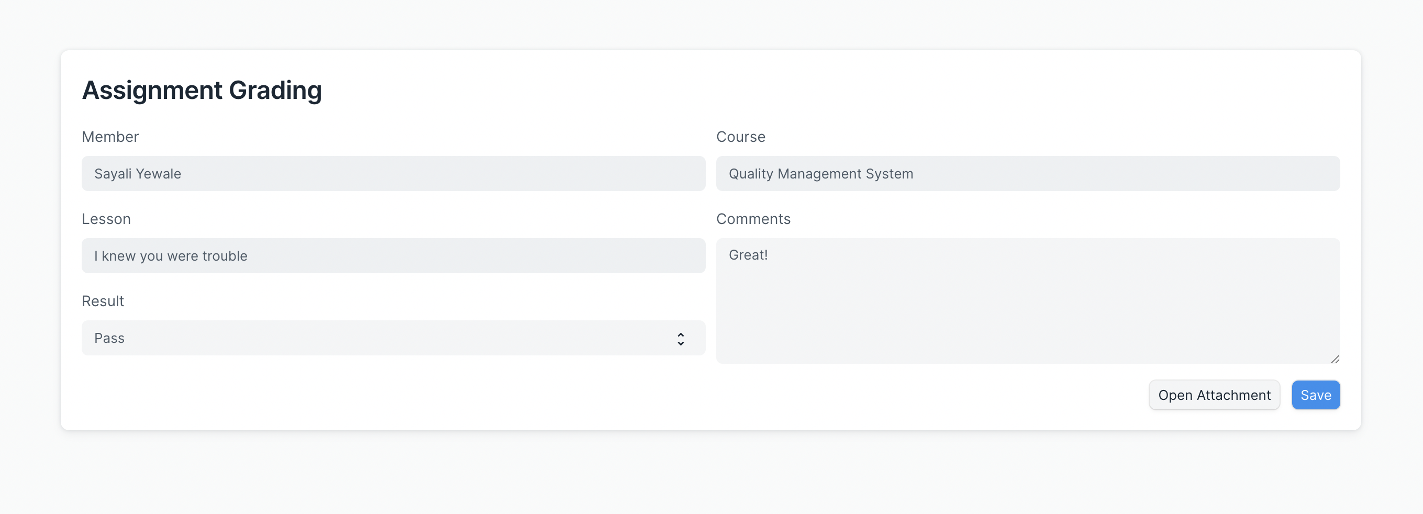Click the Comments label
Image resolution: width=1423 pixels, height=514 pixels.
(753, 219)
